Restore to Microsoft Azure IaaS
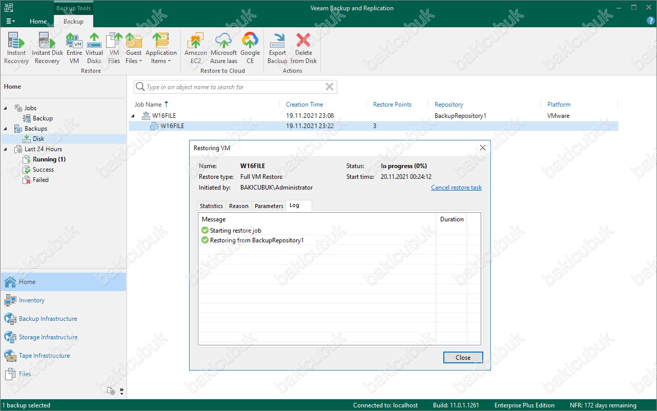The width and height of the screenshot is (657, 411). coord(223,49)
